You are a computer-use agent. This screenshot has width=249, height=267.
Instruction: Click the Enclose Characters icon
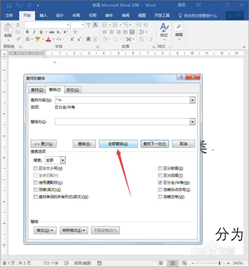[95, 39]
